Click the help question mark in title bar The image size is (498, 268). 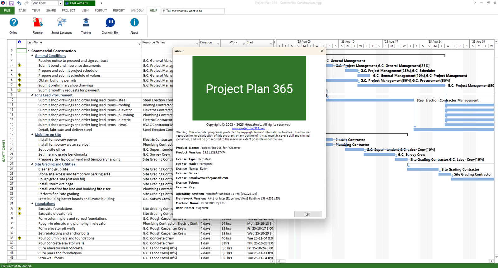pos(475,3)
